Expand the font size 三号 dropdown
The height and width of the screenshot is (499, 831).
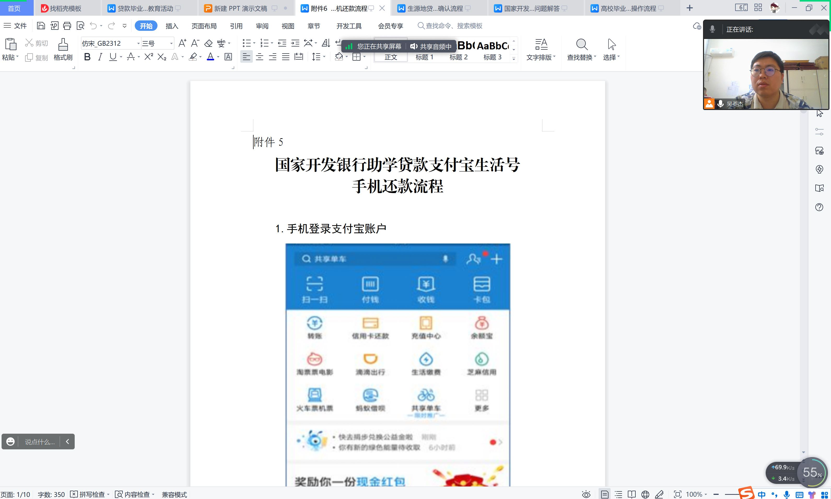tap(171, 43)
